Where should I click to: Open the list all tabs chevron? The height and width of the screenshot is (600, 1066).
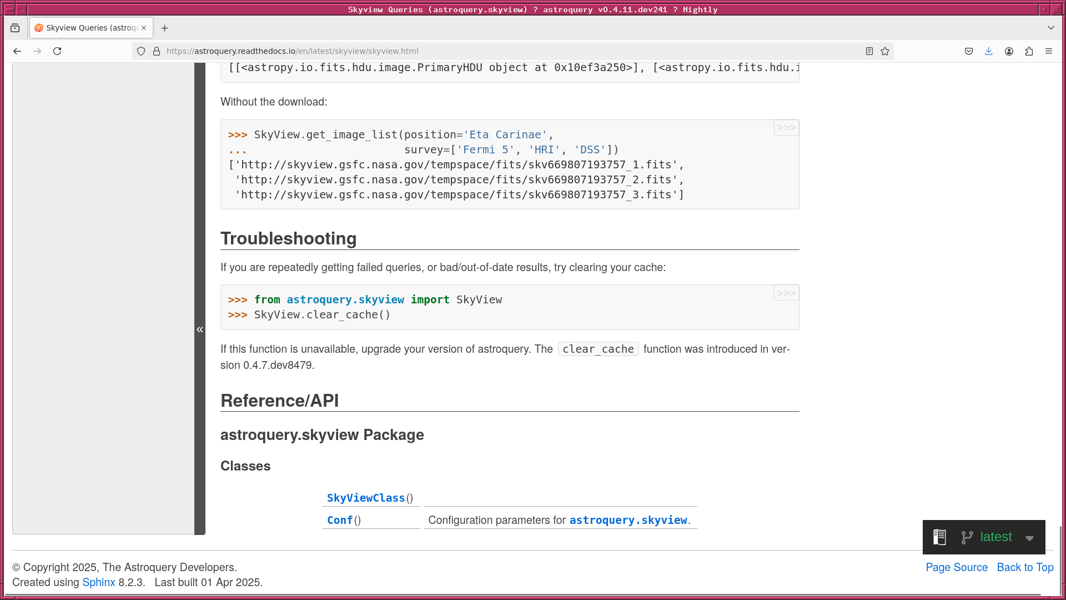click(x=1050, y=28)
